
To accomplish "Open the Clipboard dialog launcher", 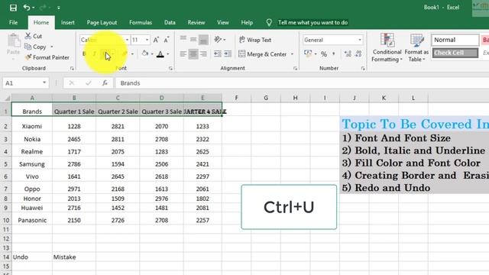I will [72, 68].
